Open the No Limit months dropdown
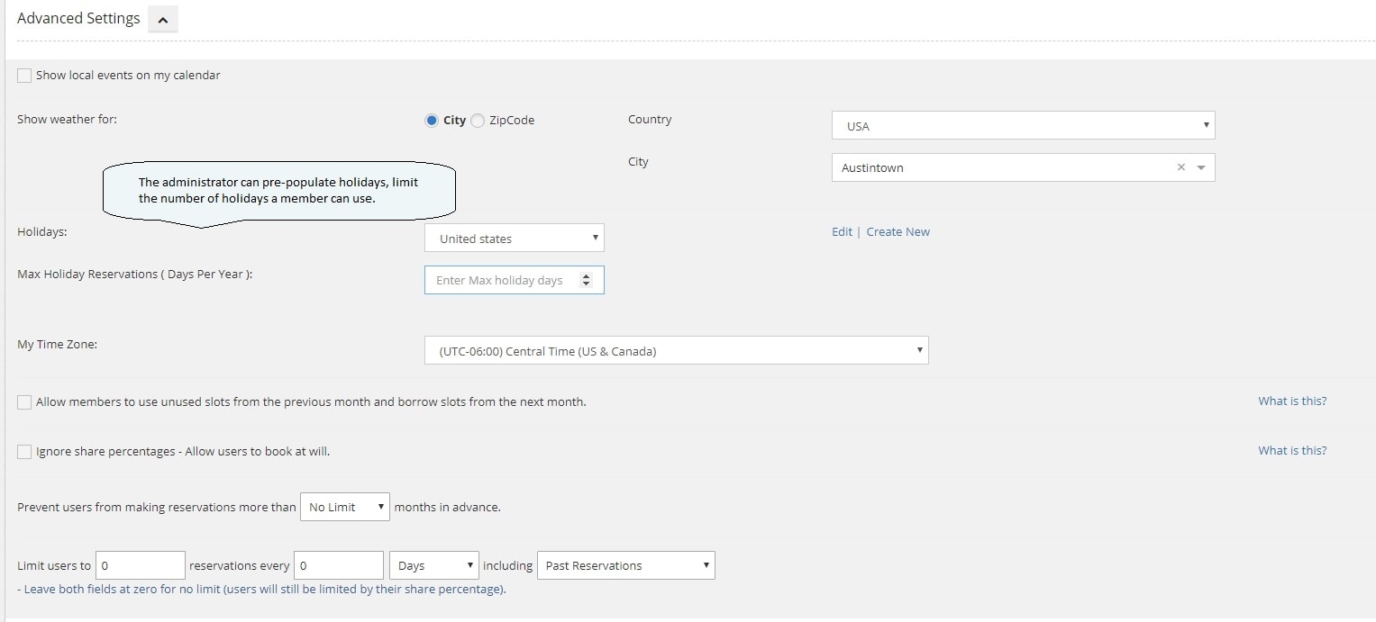The width and height of the screenshot is (1376, 622). (x=345, y=508)
